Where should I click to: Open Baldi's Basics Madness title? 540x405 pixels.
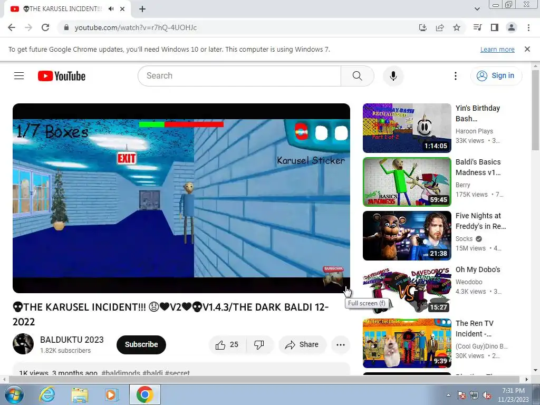click(x=478, y=167)
